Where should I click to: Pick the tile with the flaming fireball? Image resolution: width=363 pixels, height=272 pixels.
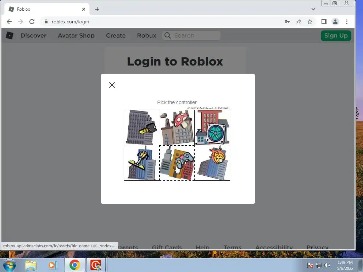(x=212, y=163)
